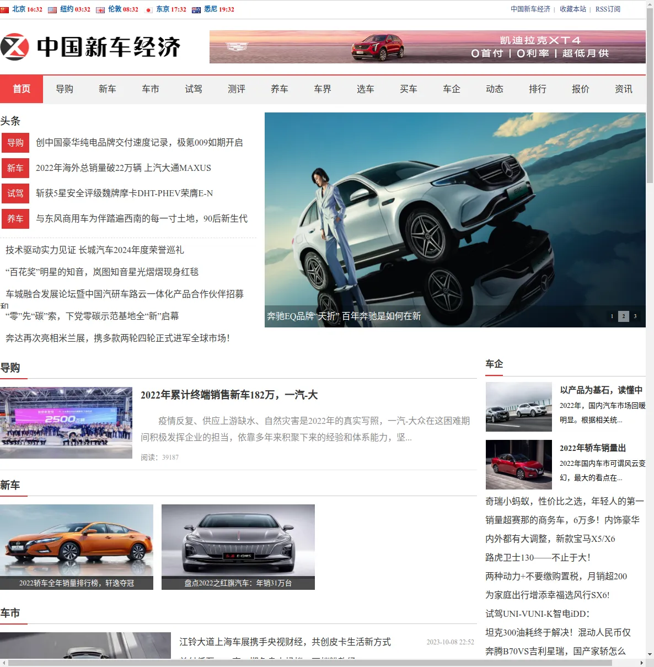
Task: Switch slideshow to slide 3
Action: [635, 316]
